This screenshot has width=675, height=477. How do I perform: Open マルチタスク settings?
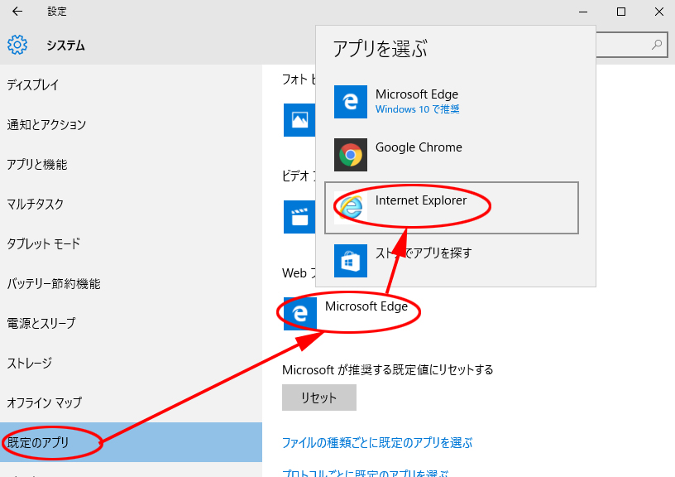point(131,204)
